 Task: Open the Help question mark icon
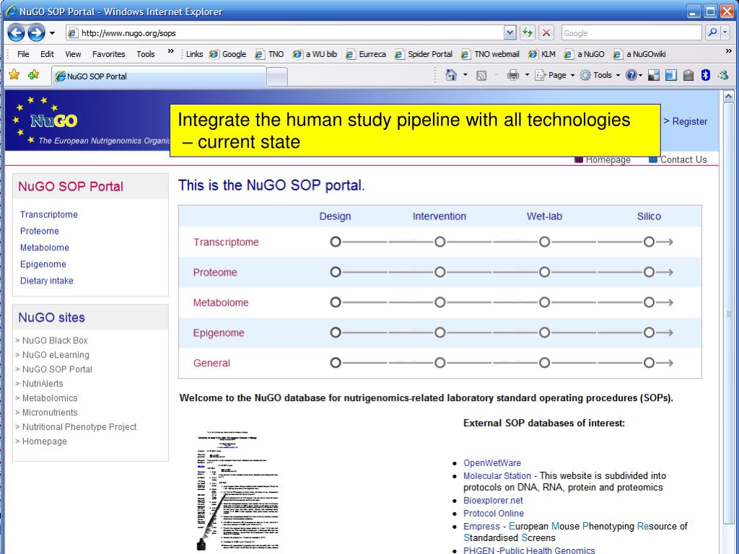pyautogui.click(x=631, y=75)
